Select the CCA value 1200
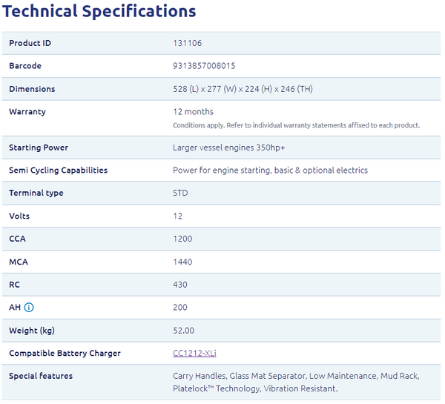This screenshot has width=445, height=404. (182, 239)
